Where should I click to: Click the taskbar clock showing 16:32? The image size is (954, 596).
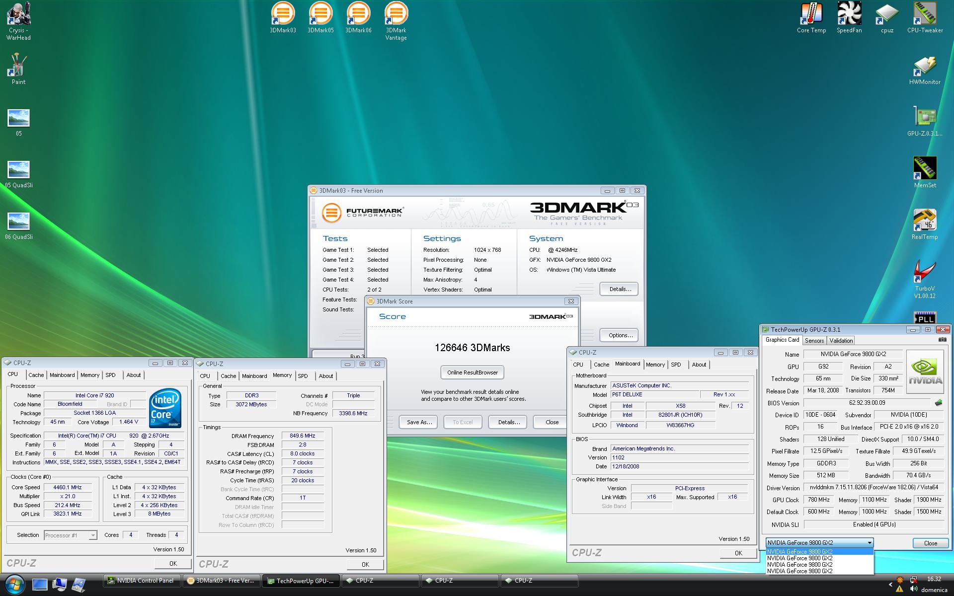[x=934, y=579]
